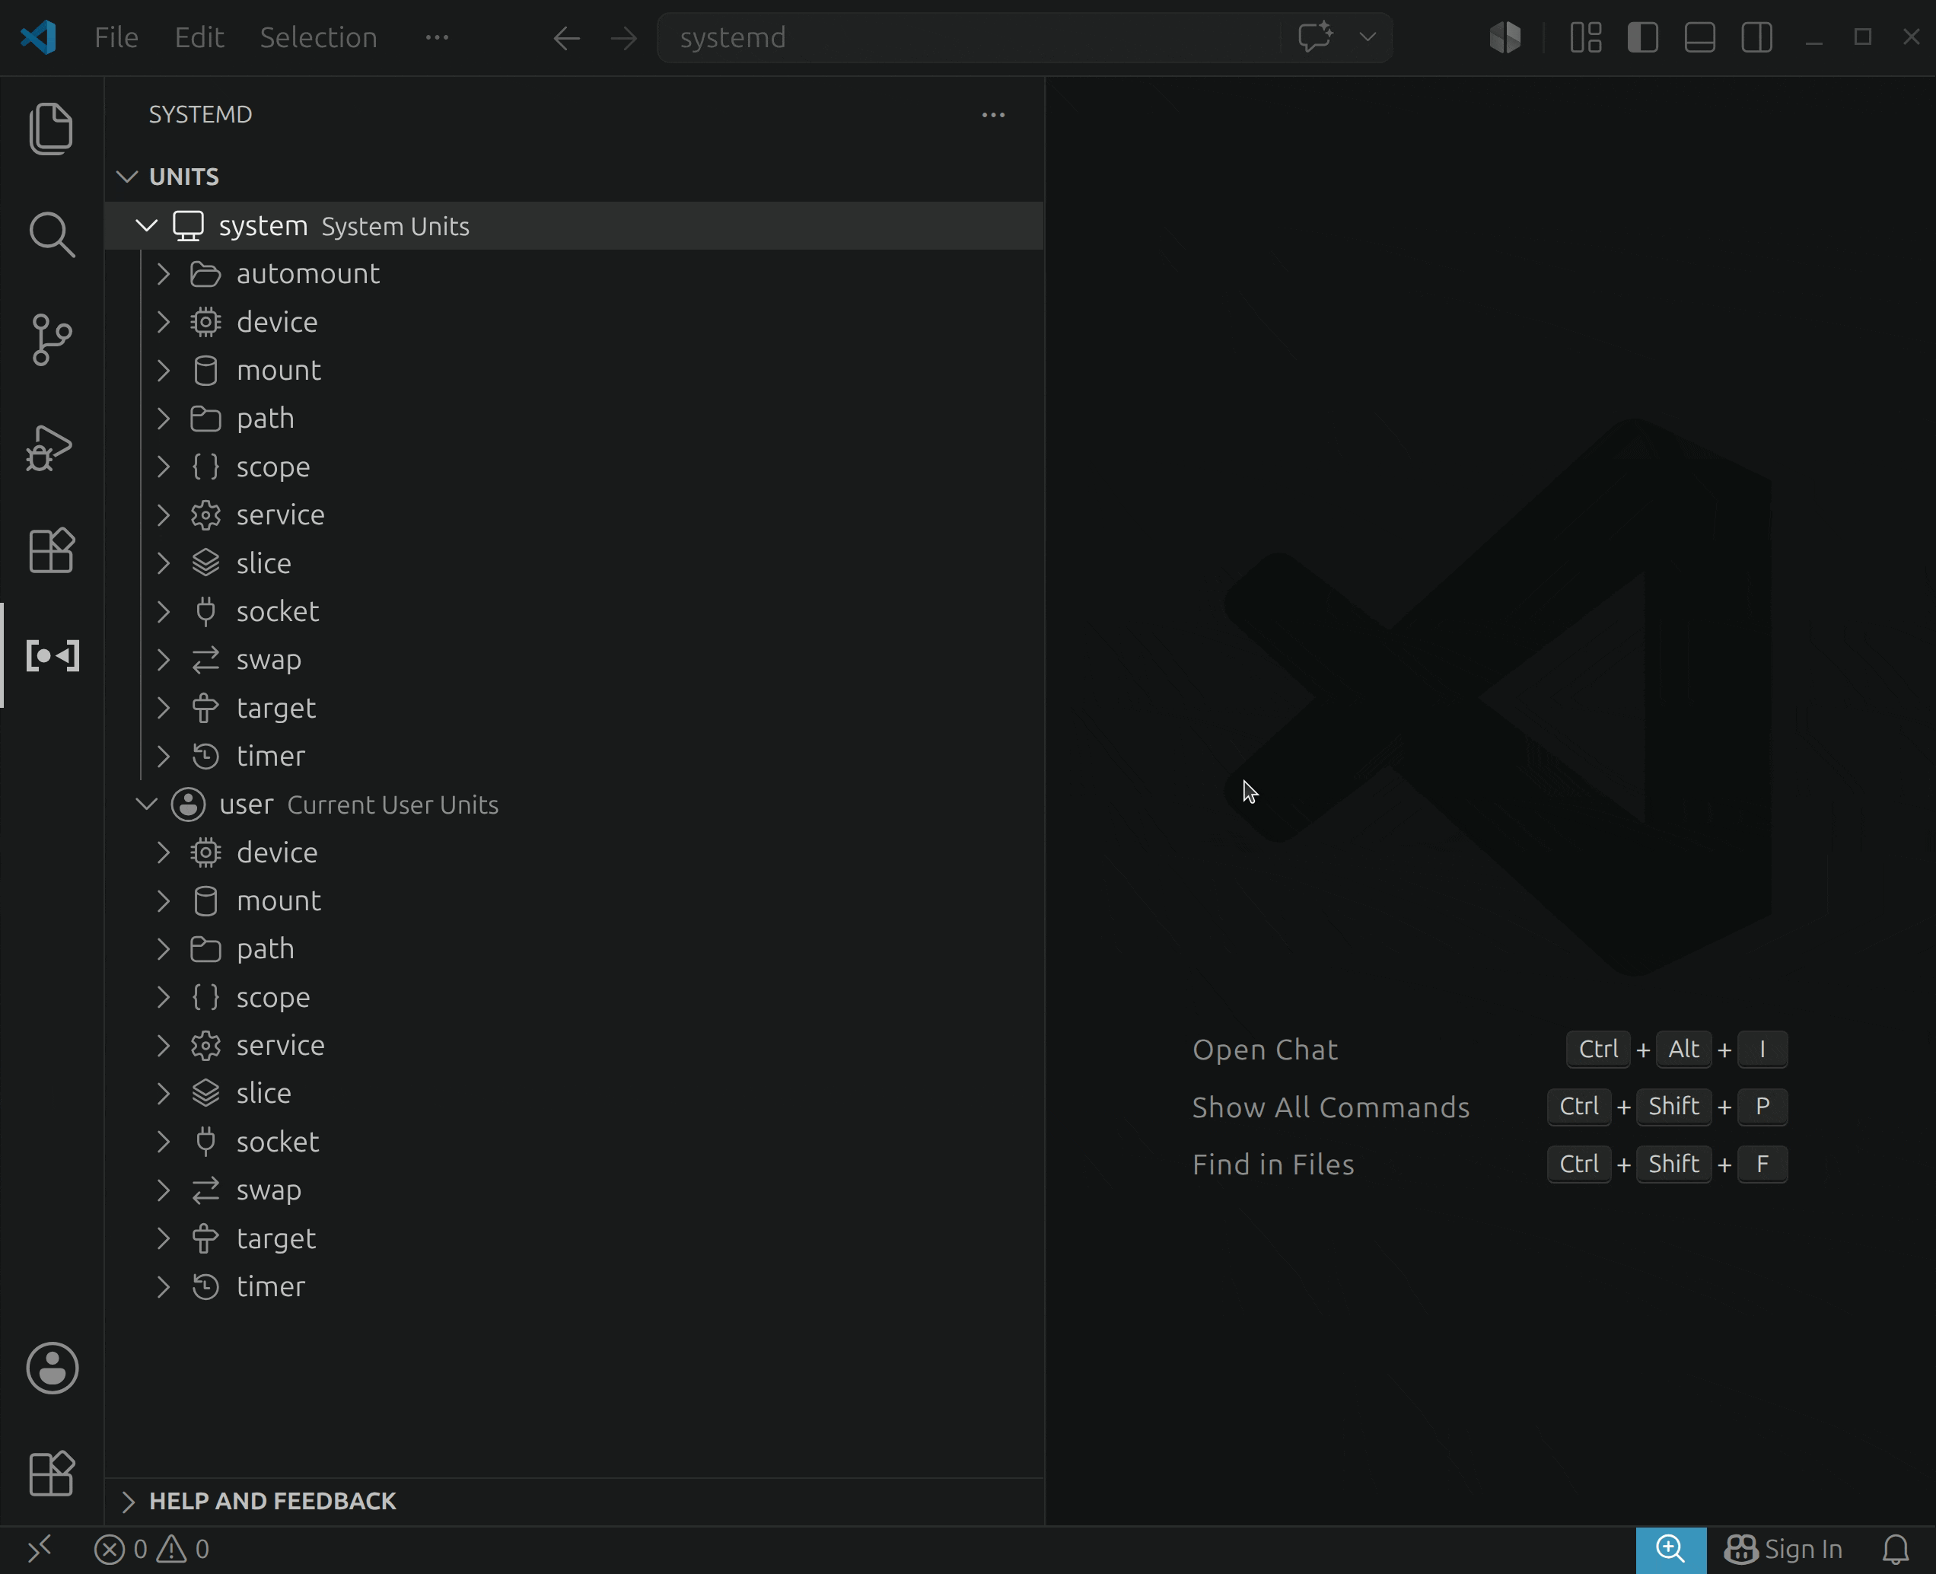Toggle the primary side bar visibility
The width and height of the screenshot is (1936, 1574).
point(1642,37)
